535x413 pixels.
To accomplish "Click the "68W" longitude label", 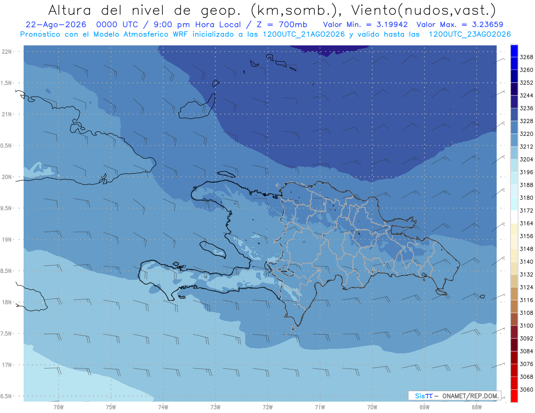I will [477, 407].
